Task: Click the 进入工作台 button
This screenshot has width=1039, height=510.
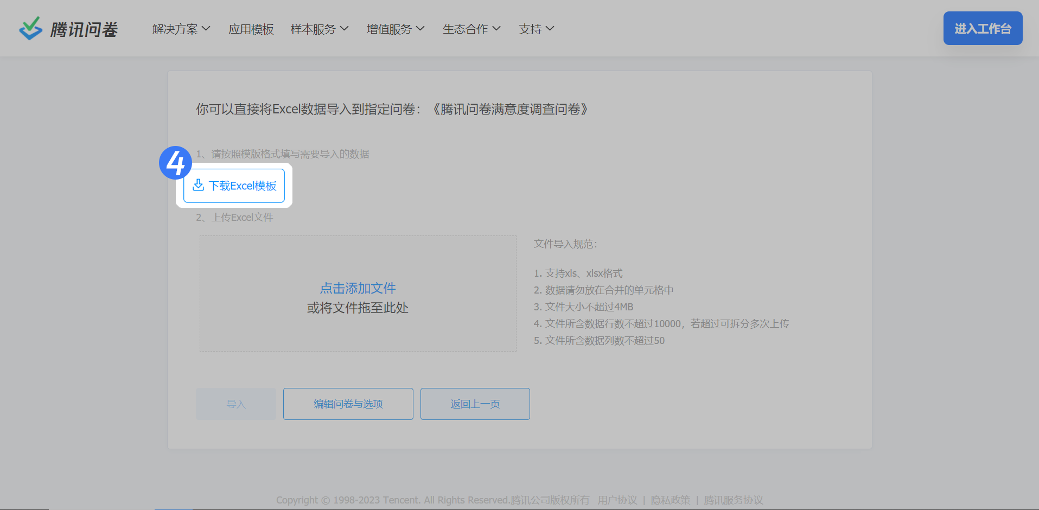Action: point(983,28)
